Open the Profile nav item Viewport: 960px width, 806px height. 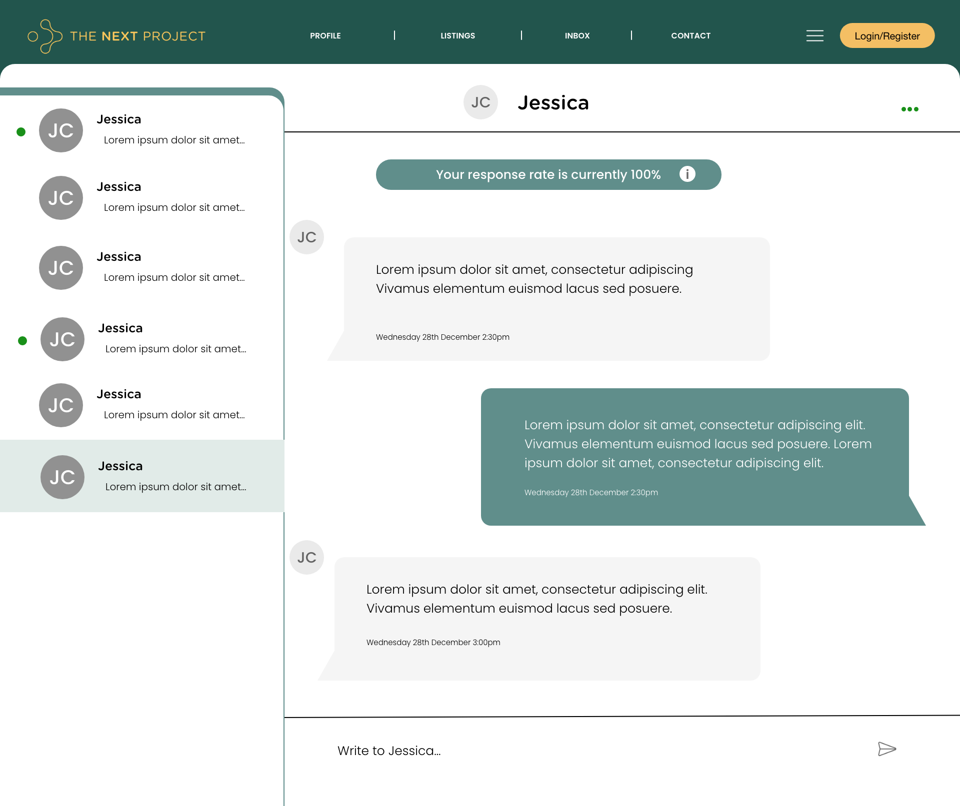[x=325, y=36]
